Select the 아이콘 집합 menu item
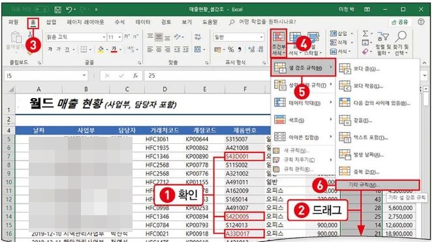This screenshot has height=242, width=433. pyautogui.click(x=303, y=137)
